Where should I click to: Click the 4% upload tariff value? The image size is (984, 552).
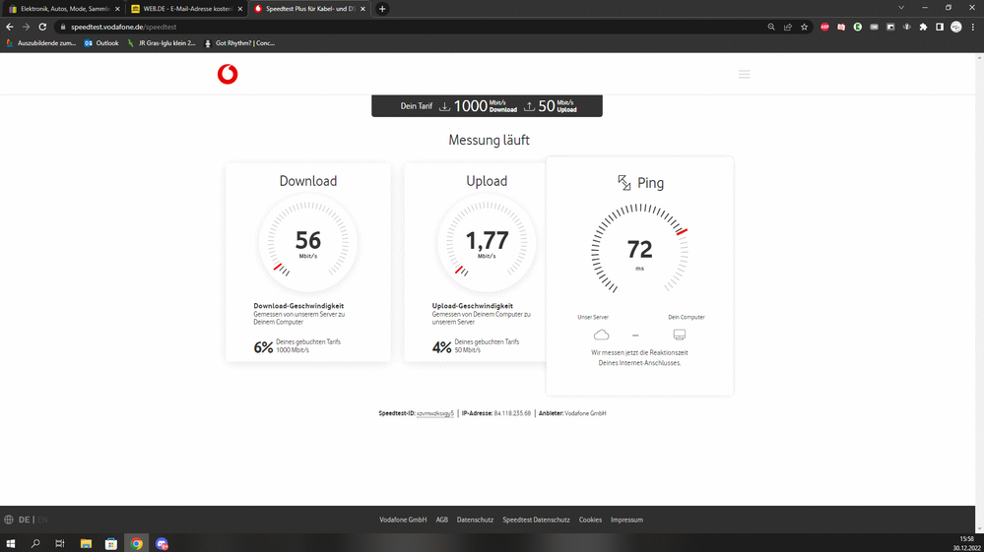(x=442, y=346)
